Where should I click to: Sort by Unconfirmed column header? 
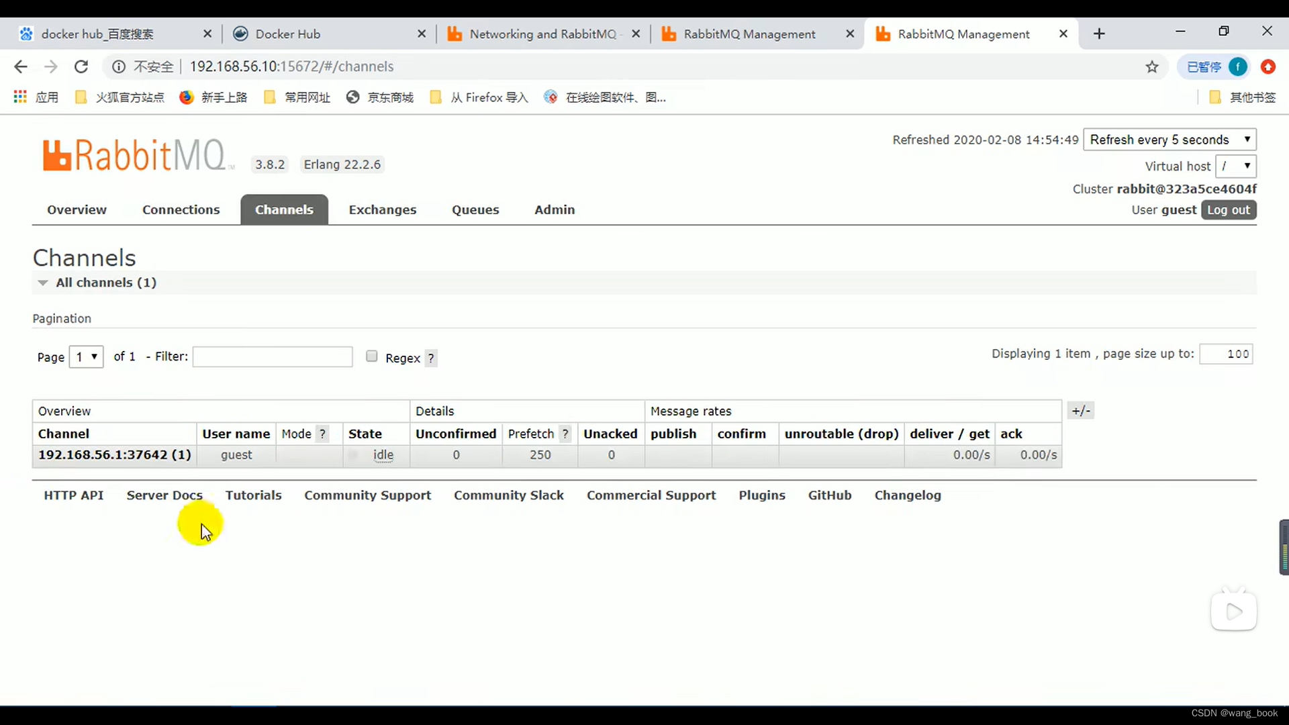pos(456,434)
